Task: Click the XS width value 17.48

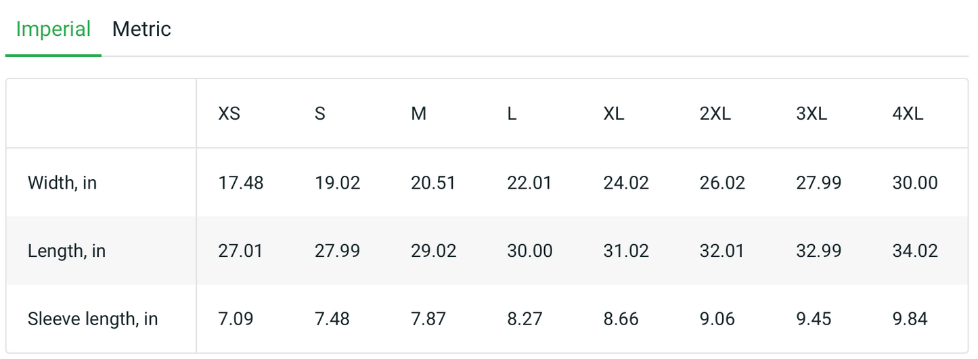Action: [x=241, y=183]
